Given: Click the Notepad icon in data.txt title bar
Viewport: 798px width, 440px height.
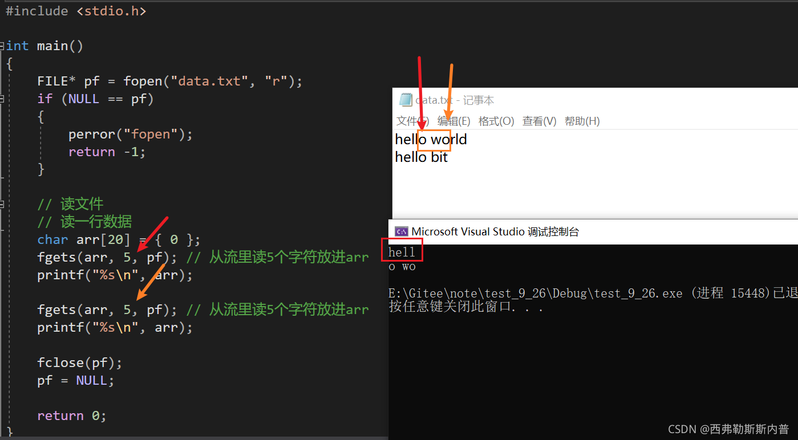Looking at the screenshot, I should tap(406, 100).
